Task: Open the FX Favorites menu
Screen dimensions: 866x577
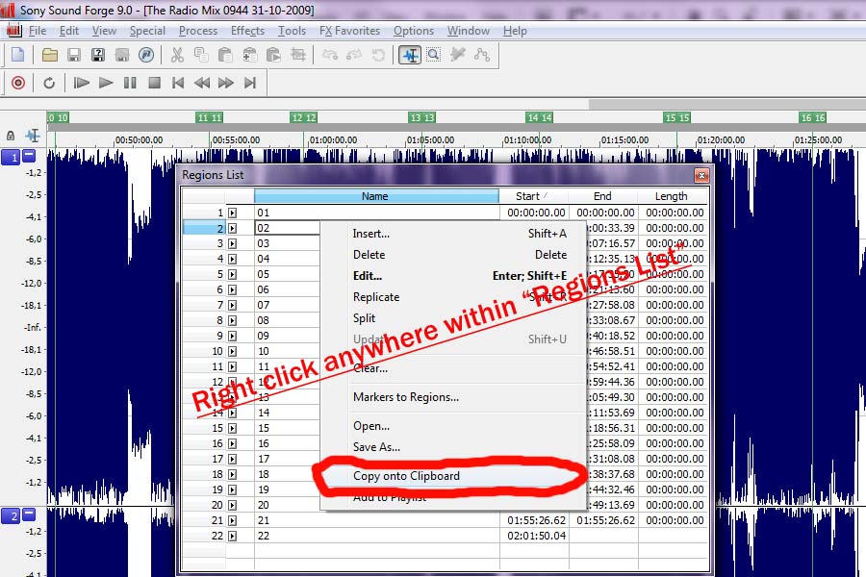Action: click(x=349, y=30)
